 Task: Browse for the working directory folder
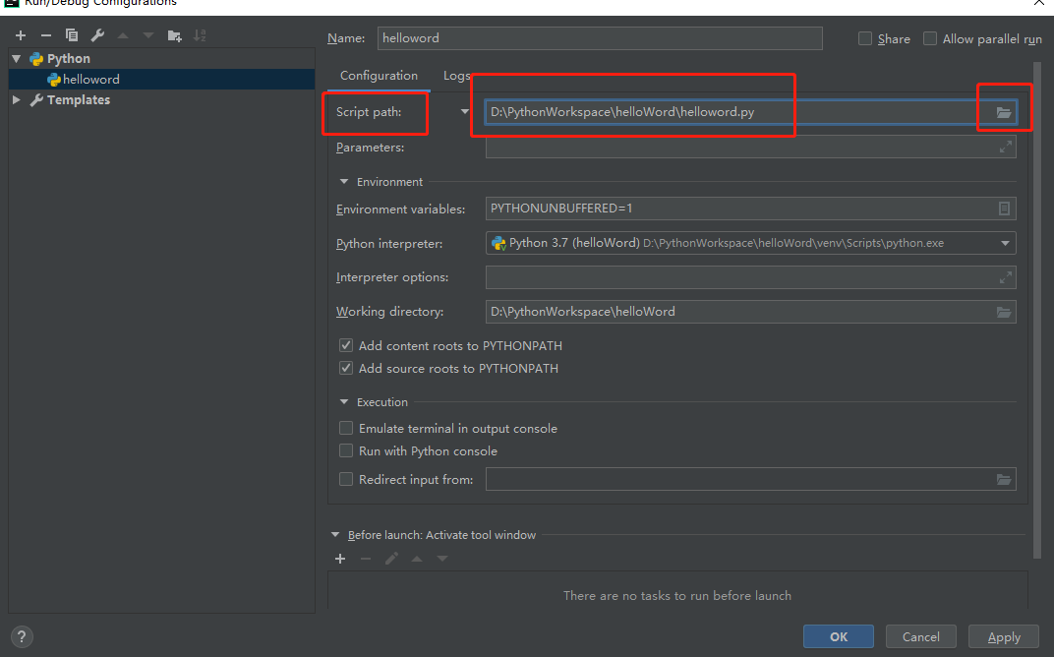(1004, 312)
